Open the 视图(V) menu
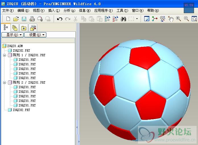The image size is (198, 145). pyautogui.click(x=39, y=11)
